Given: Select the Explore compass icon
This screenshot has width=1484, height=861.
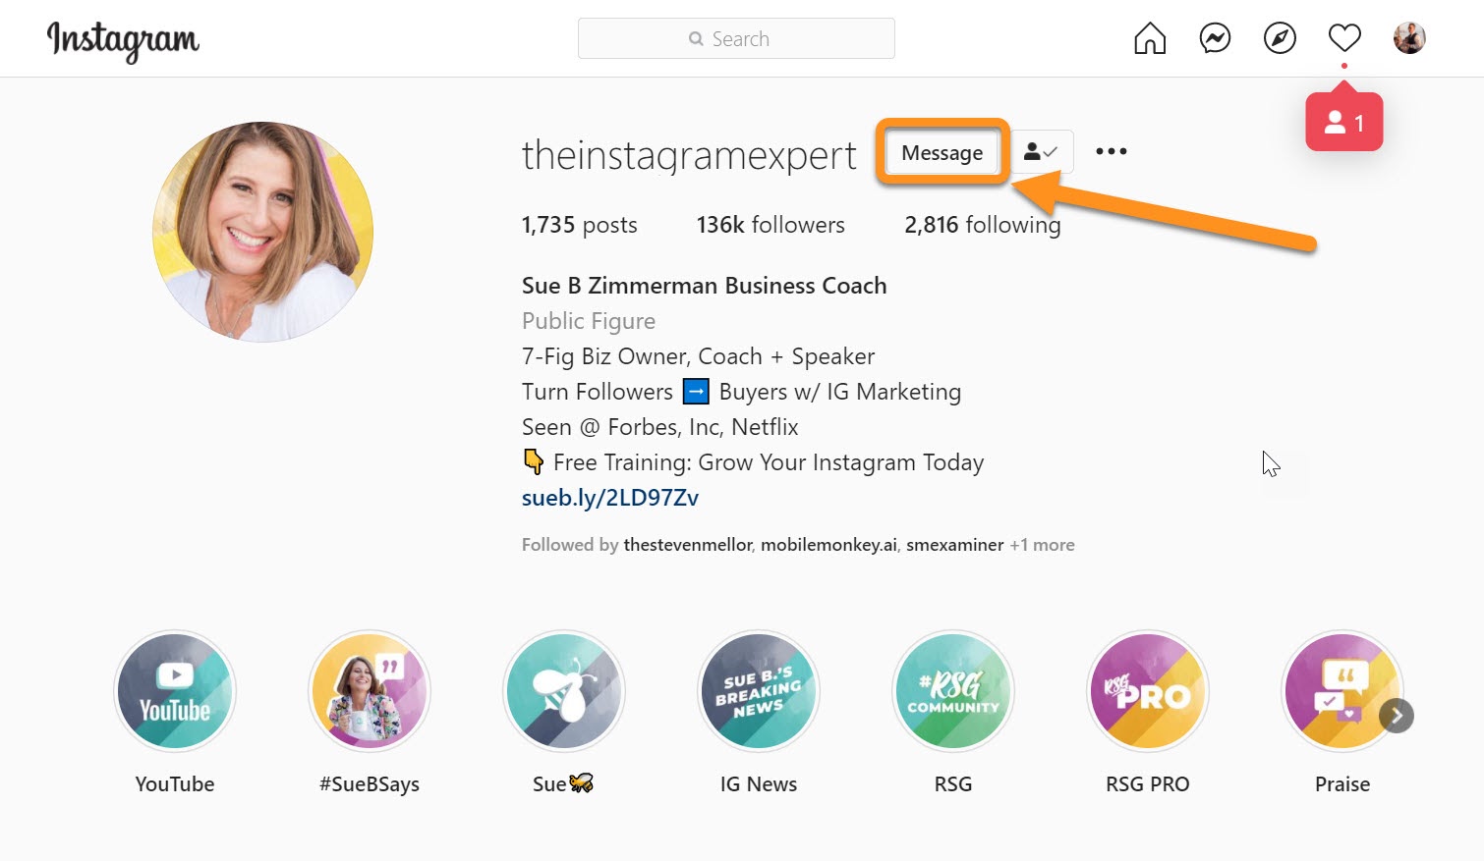Looking at the screenshot, I should 1280,38.
